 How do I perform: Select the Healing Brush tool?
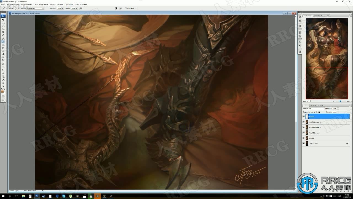tap(3, 38)
